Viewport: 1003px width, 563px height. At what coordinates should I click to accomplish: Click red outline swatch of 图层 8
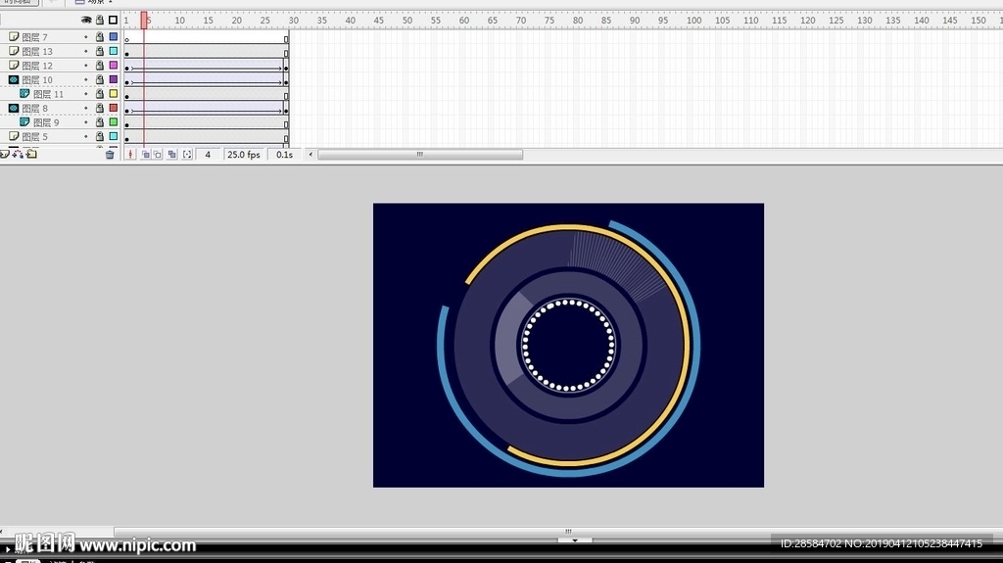coord(114,108)
